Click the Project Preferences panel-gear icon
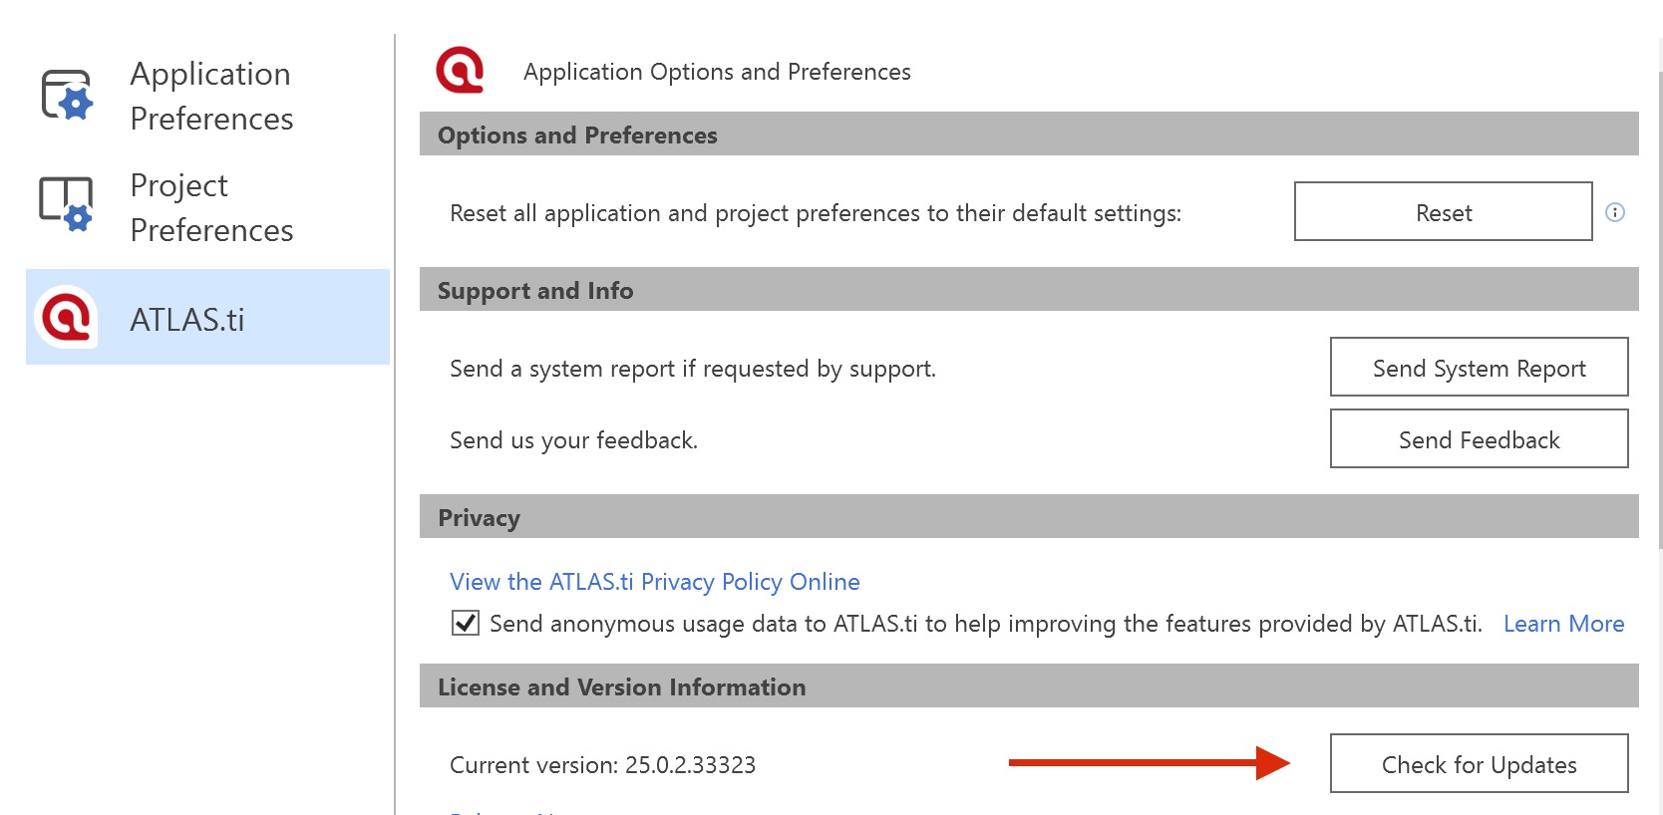Image resolution: width=1663 pixels, height=815 pixels. click(66, 204)
